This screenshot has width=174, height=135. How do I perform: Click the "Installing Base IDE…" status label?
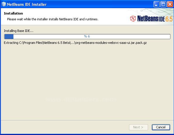click(x=18, y=31)
